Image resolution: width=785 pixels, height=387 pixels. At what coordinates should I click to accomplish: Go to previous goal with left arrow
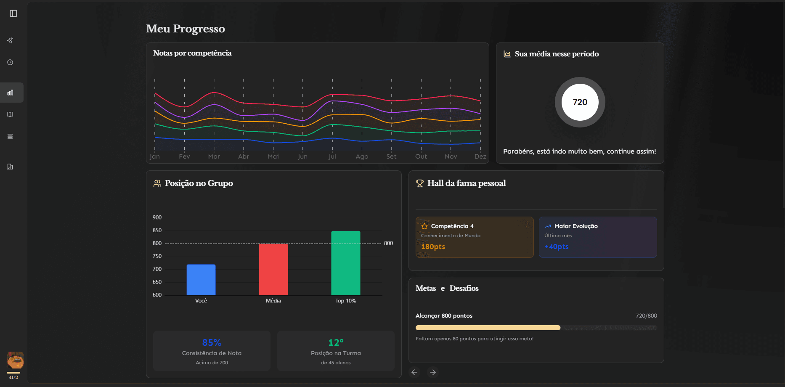point(414,372)
